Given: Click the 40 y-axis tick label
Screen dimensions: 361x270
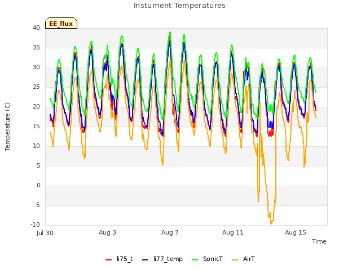Looking at the screenshot, I should pos(36,28).
